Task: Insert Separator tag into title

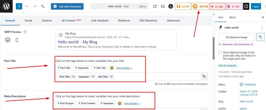Action: click(x=82, y=68)
